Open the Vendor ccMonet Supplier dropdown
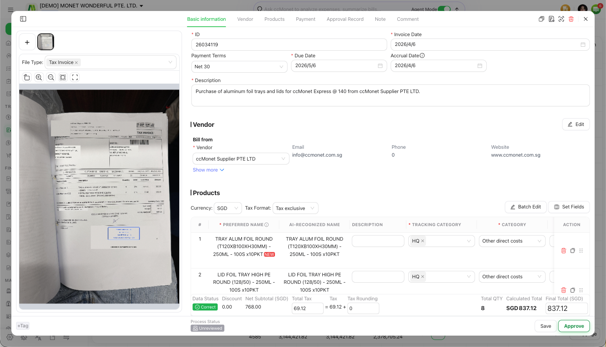 [241, 159]
